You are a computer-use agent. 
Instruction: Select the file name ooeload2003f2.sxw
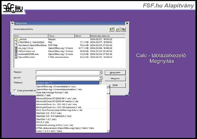[28, 54]
